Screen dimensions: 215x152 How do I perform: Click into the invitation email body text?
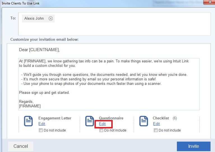109,84
